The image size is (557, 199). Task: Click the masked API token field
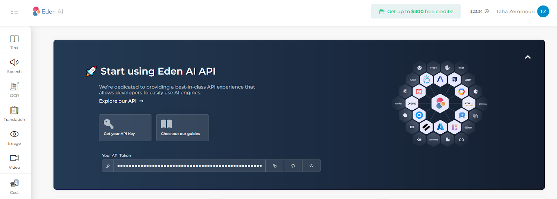pos(189,166)
